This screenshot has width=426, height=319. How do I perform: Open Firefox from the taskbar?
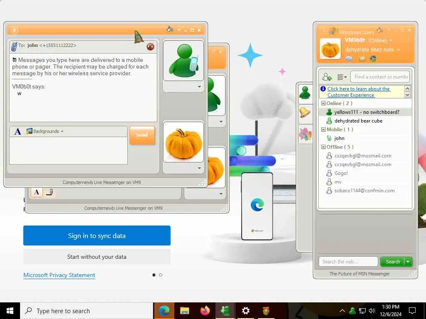pyautogui.click(x=205, y=311)
